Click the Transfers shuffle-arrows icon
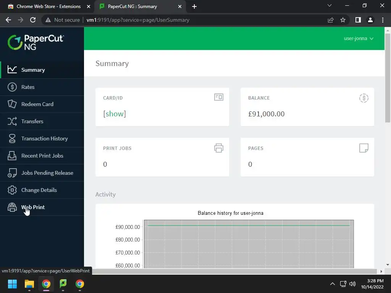Image resolution: width=391 pixels, height=293 pixels. [12, 121]
